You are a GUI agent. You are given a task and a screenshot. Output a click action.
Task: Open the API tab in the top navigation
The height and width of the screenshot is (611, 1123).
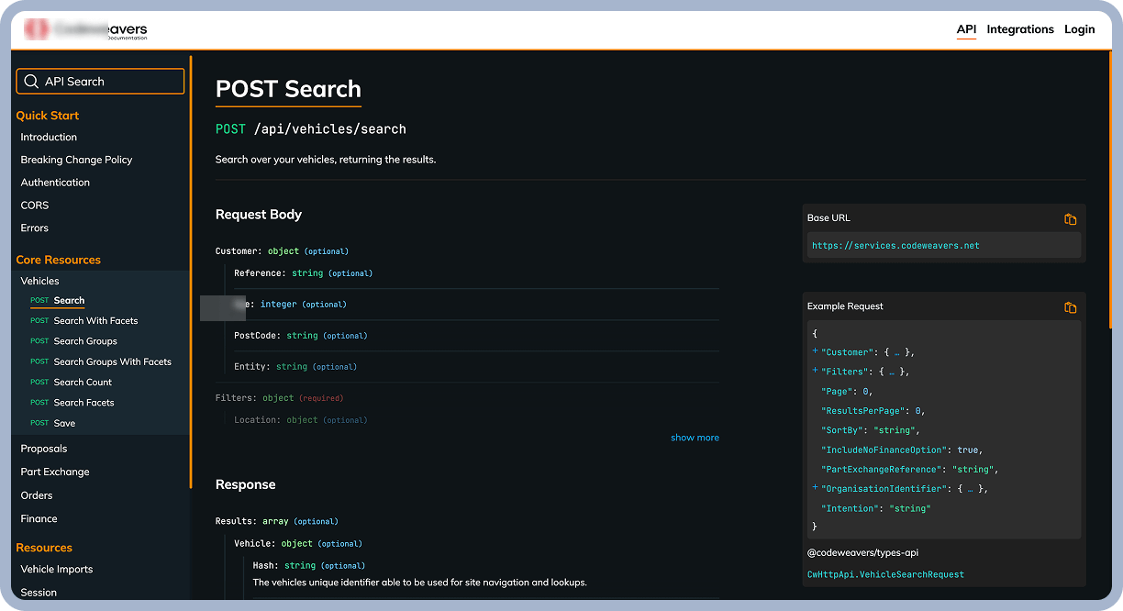[x=966, y=29]
